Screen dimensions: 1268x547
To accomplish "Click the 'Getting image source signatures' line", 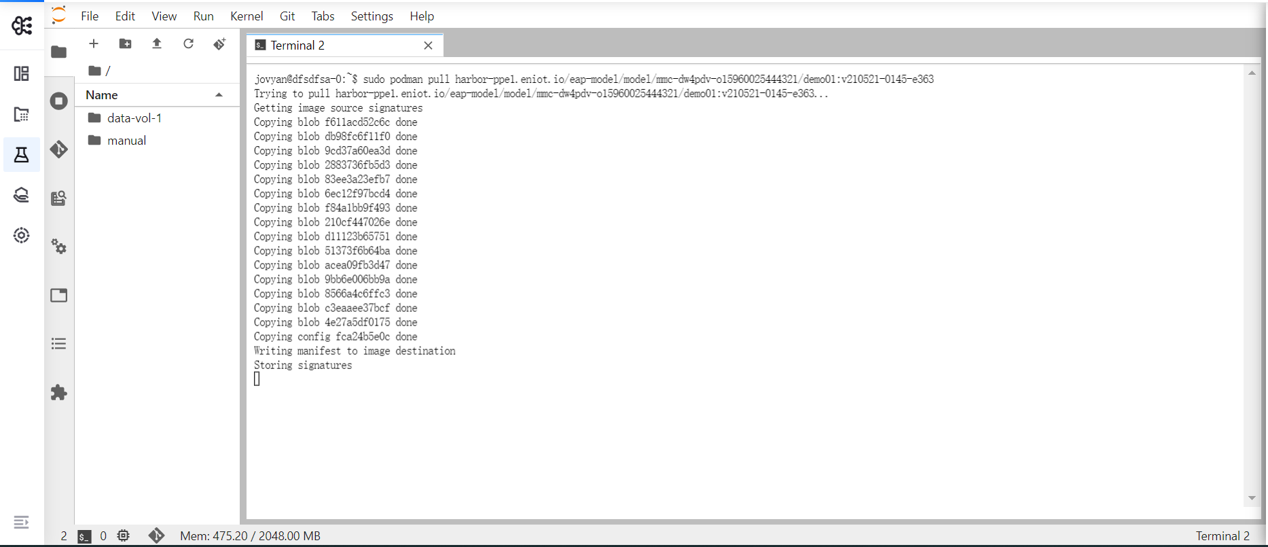I will click(338, 108).
